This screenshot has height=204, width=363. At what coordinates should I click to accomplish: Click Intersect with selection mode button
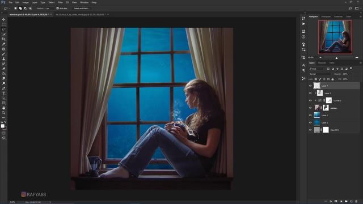point(30,8)
